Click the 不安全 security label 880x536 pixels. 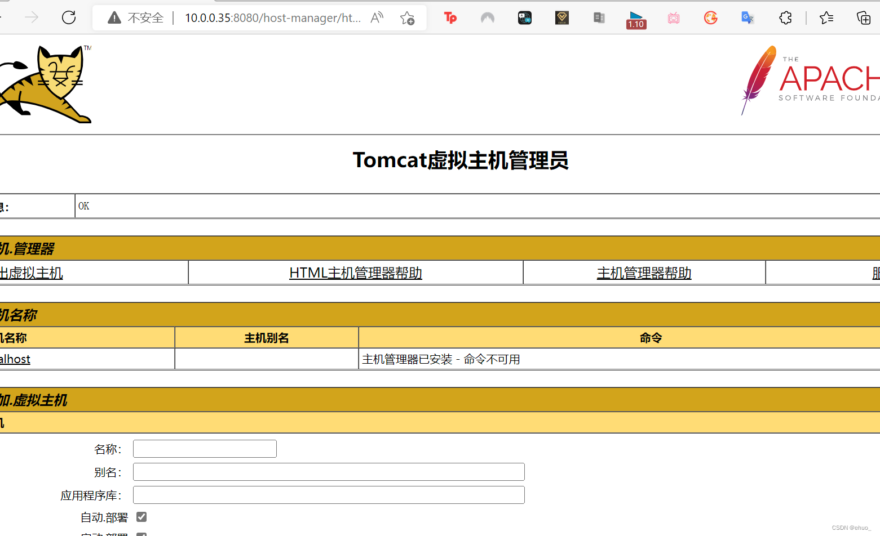(x=145, y=18)
